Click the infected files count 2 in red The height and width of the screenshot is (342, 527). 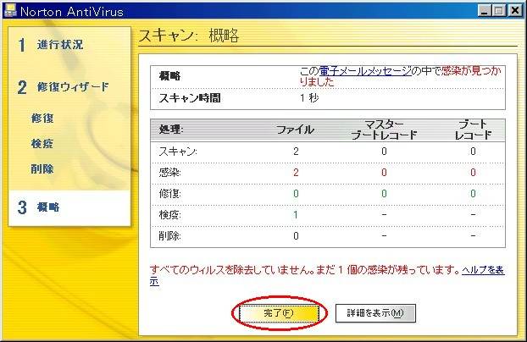click(x=296, y=173)
